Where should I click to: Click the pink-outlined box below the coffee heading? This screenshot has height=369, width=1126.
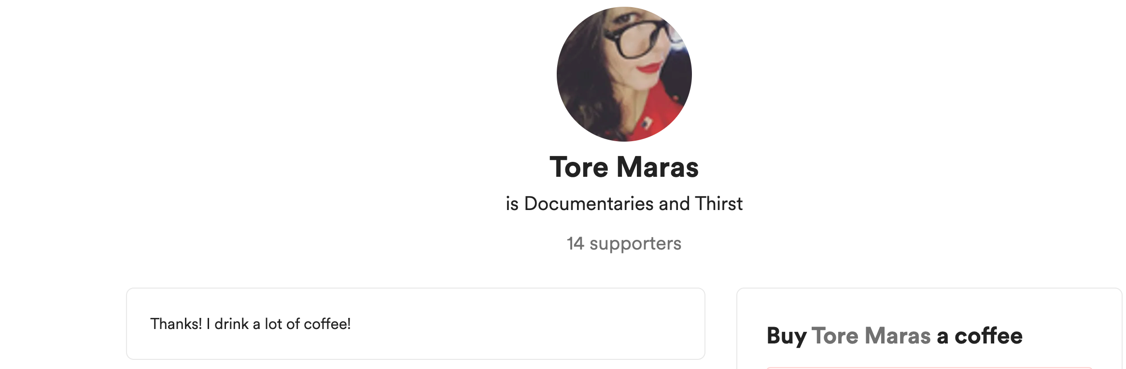929,368
